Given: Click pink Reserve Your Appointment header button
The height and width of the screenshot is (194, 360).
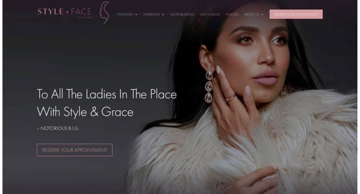Looking at the screenshot, I should click(296, 14).
